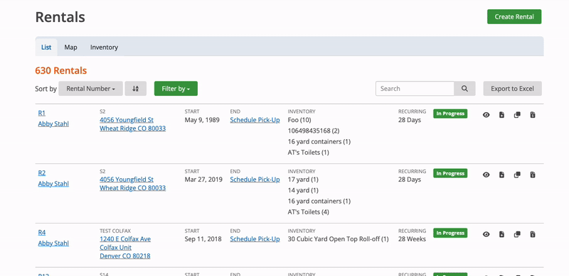Click the add document icon for R1

click(x=501, y=115)
